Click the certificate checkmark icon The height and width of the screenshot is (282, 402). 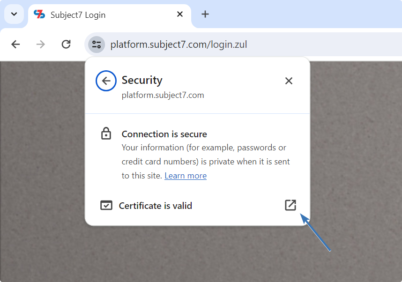[x=106, y=206]
